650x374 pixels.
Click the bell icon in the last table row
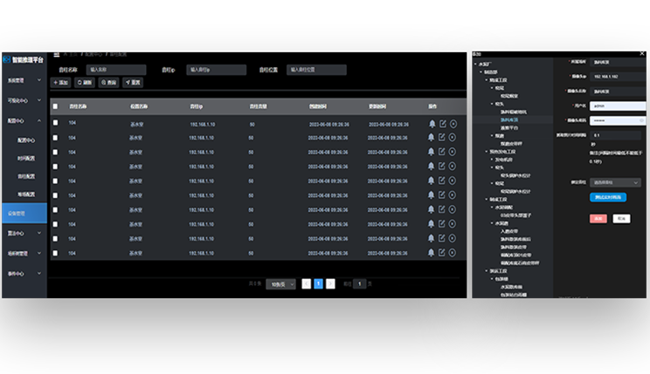pos(432,252)
